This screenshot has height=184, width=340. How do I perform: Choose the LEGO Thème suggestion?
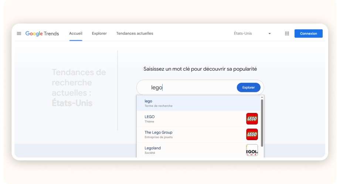point(198,119)
